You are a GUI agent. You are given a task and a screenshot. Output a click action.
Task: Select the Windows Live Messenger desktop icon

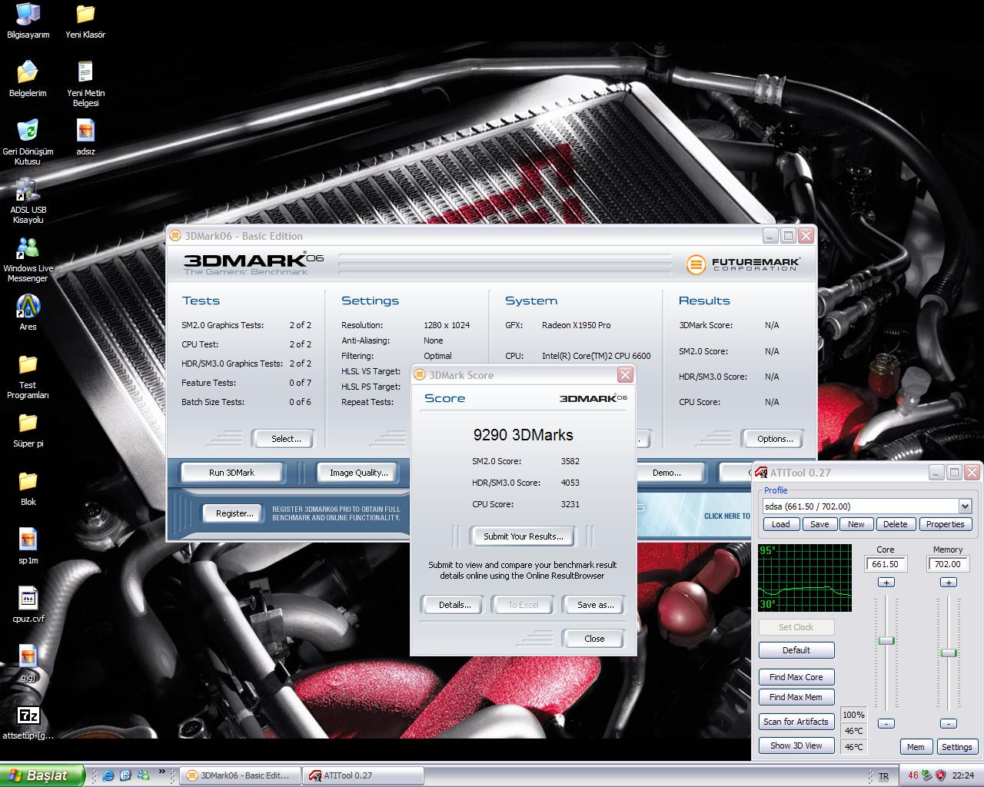tap(28, 247)
